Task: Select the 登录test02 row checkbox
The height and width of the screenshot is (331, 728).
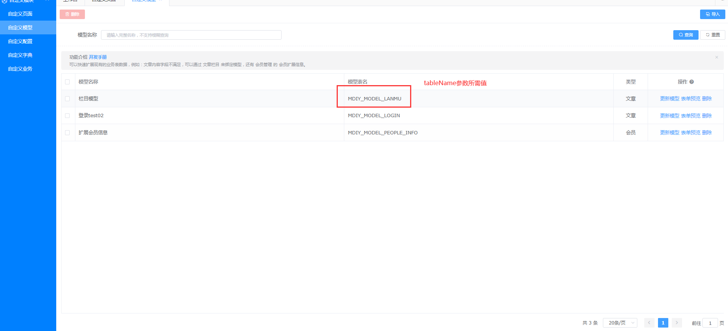Action: pyautogui.click(x=67, y=116)
